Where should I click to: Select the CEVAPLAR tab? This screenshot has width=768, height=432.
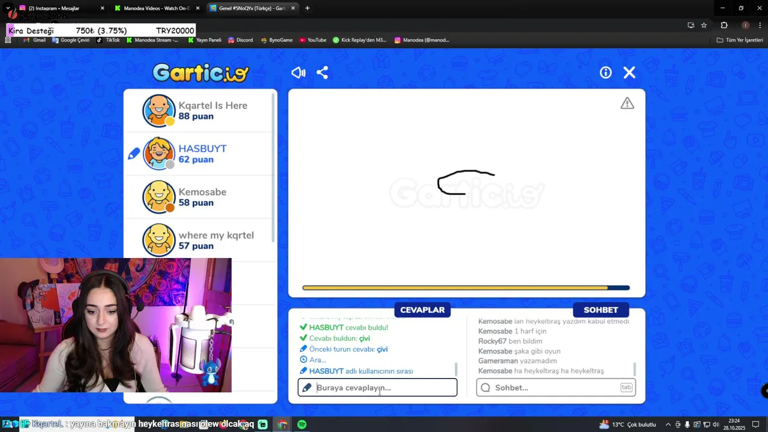[x=422, y=310]
